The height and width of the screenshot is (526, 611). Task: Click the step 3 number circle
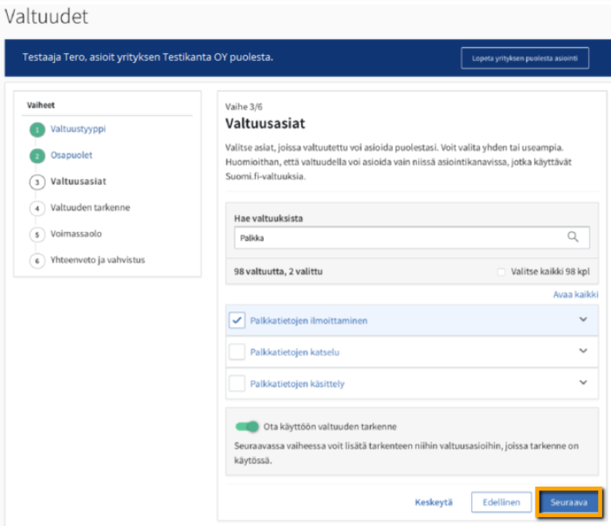37,182
